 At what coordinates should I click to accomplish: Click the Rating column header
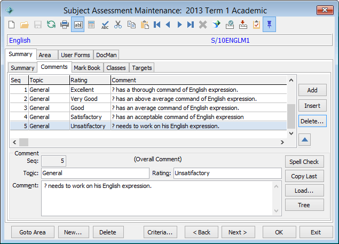tap(90, 80)
